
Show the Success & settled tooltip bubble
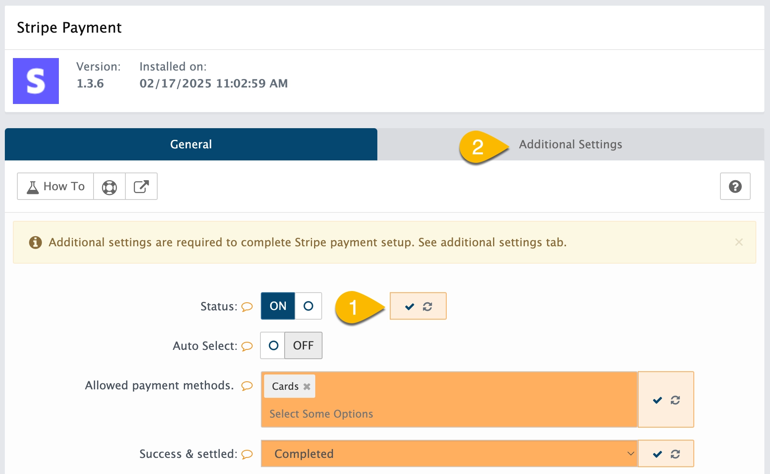coord(247,454)
